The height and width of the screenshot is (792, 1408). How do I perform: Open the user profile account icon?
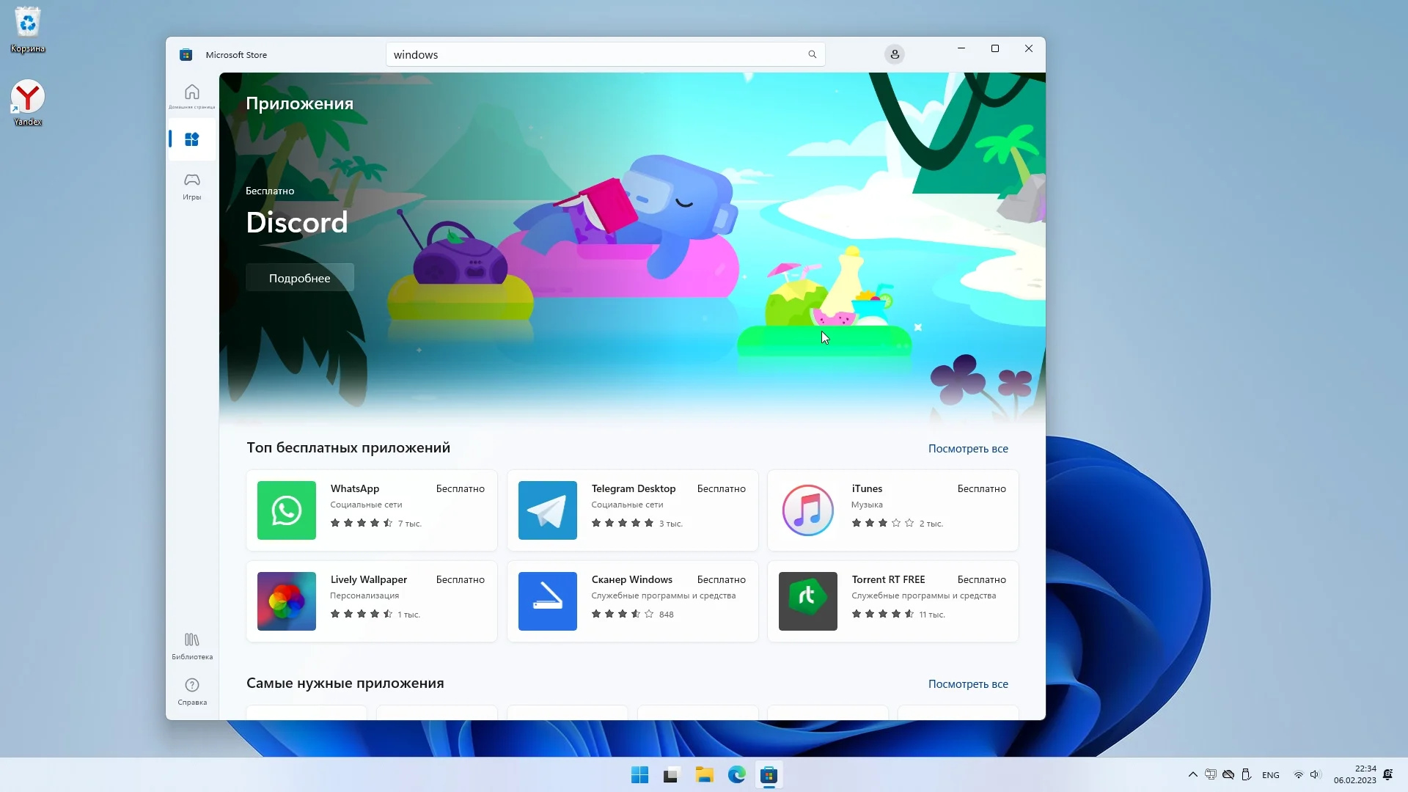(894, 54)
